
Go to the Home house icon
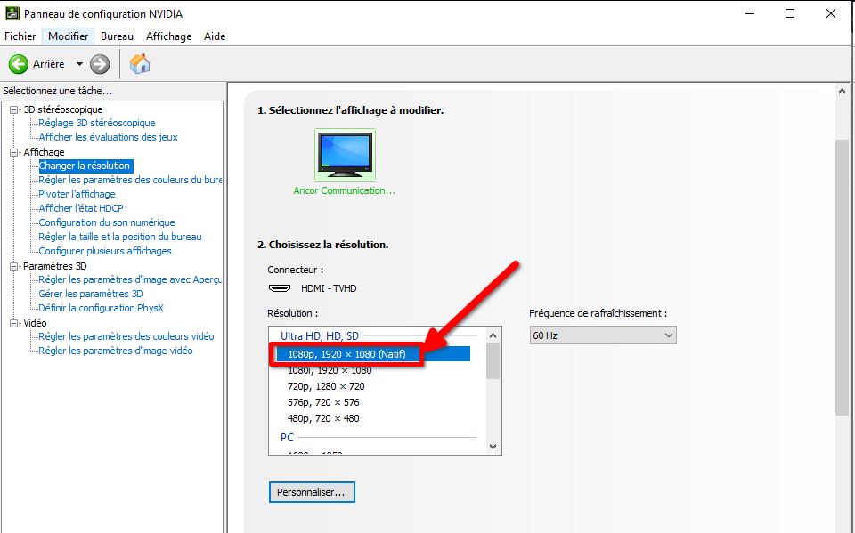pos(140,64)
